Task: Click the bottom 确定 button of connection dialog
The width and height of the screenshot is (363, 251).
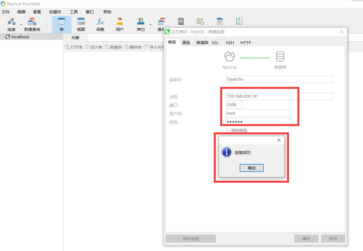Action: point(307,239)
